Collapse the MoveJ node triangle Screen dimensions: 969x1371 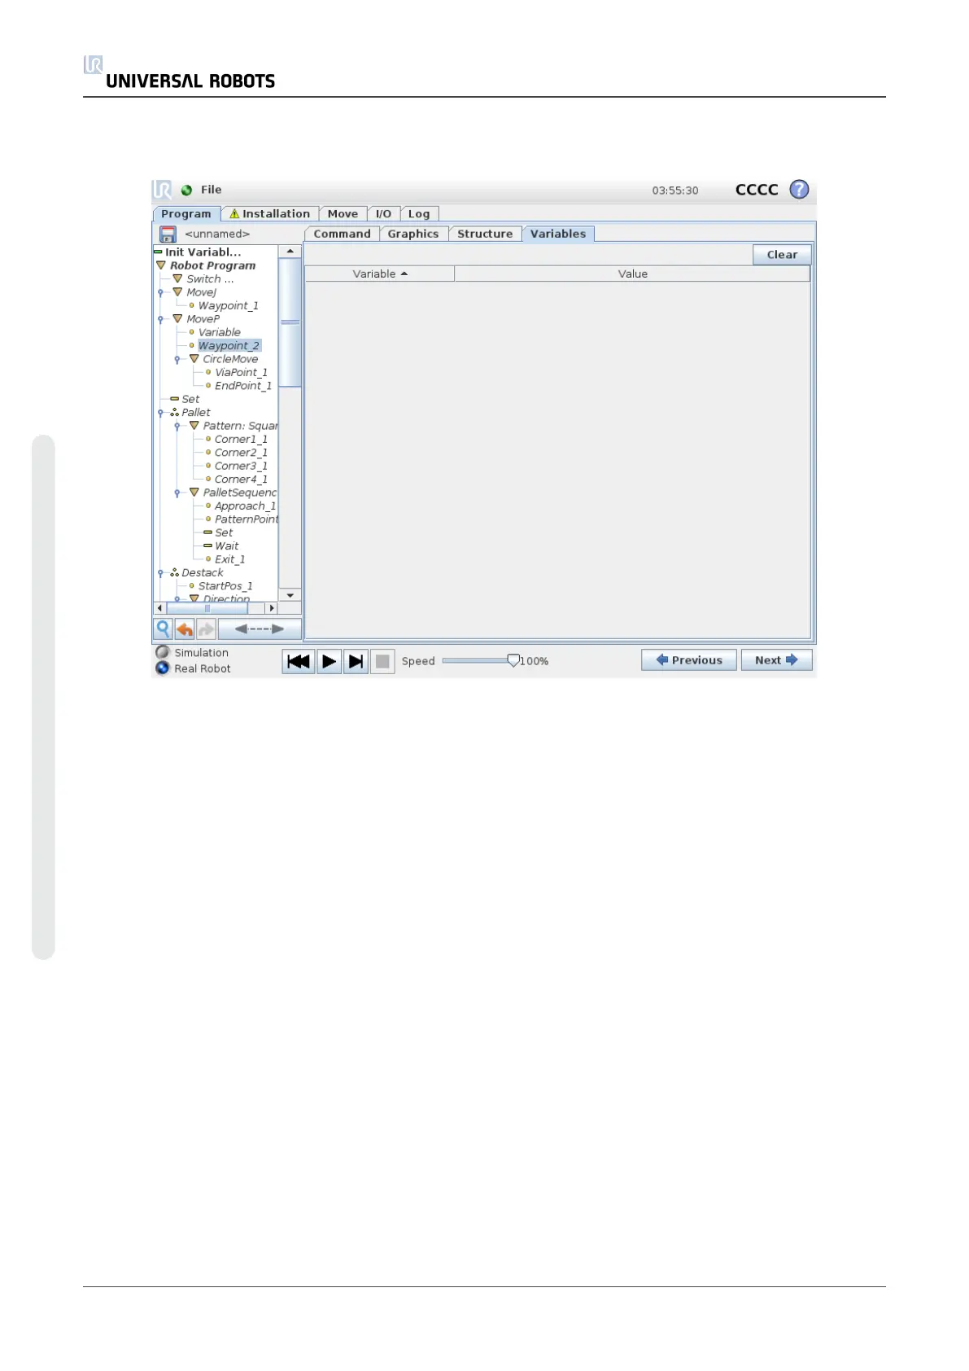pyautogui.click(x=177, y=291)
